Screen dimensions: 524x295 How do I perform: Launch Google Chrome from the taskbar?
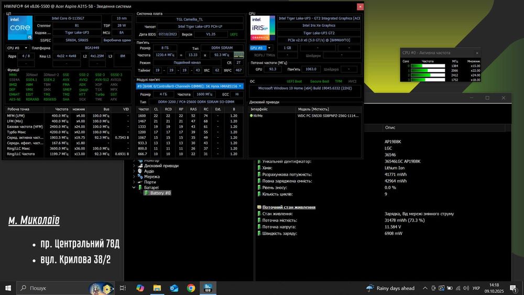[x=191, y=288]
